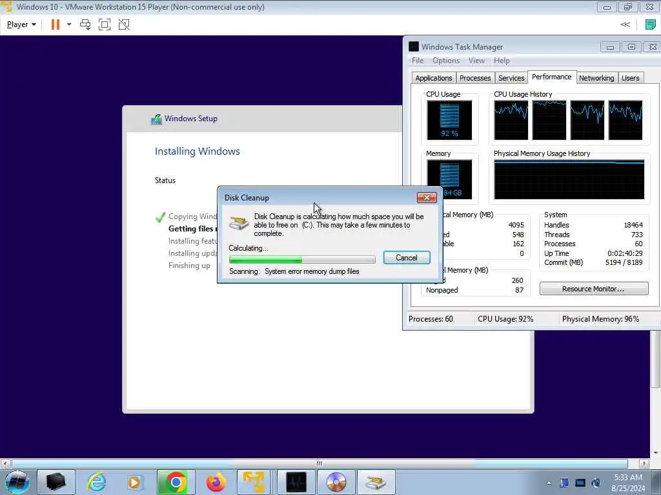Image resolution: width=661 pixels, height=495 pixels.
Task: Click the Finishing up setup step
Action: [x=189, y=265]
